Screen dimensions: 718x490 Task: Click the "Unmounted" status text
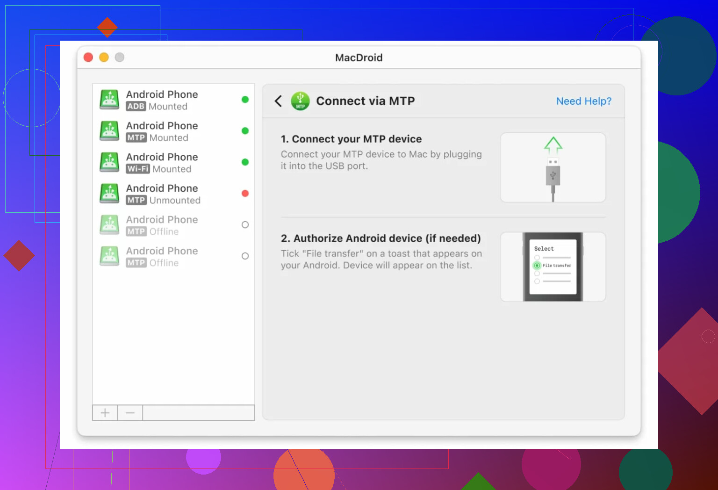pyautogui.click(x=175, y=200)
